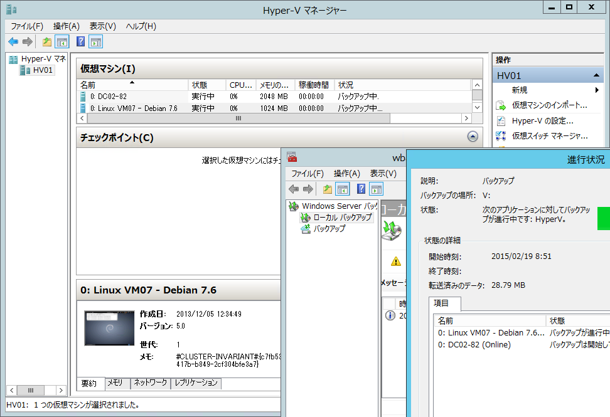Toggle the console tree icon in wbadmin toolbar
610x417 pixels.
(343, 189)
